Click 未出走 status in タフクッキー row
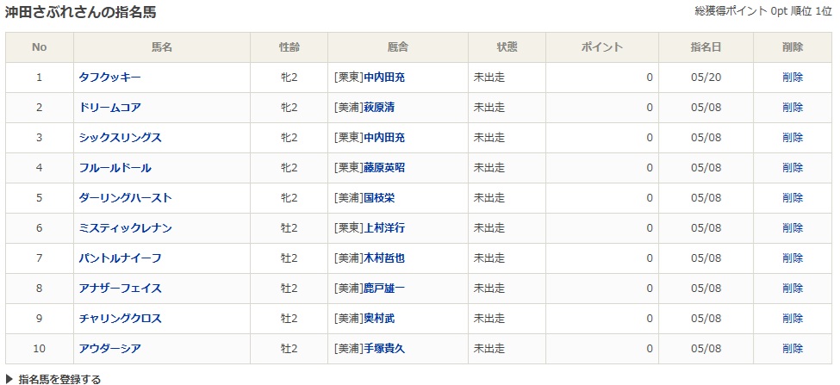The width and height of the screenshot is (840, 385). [489, 78]
